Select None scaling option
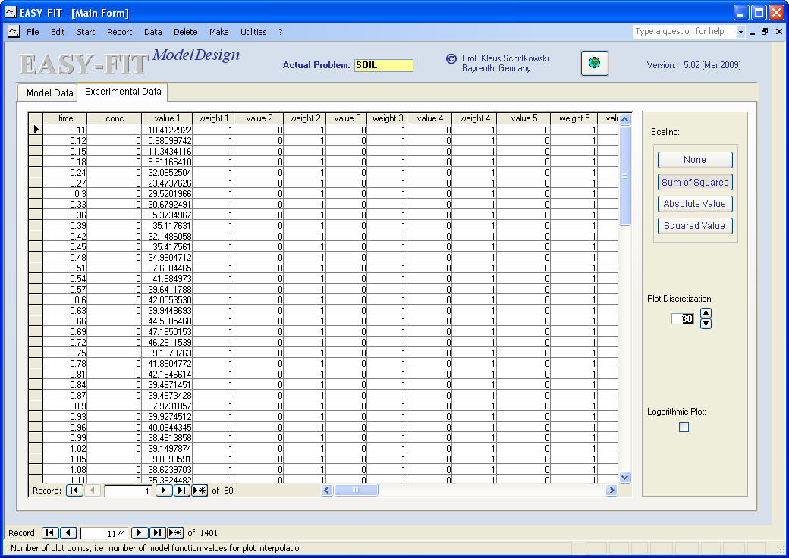 pyautogui.click(x=695, y=160)
